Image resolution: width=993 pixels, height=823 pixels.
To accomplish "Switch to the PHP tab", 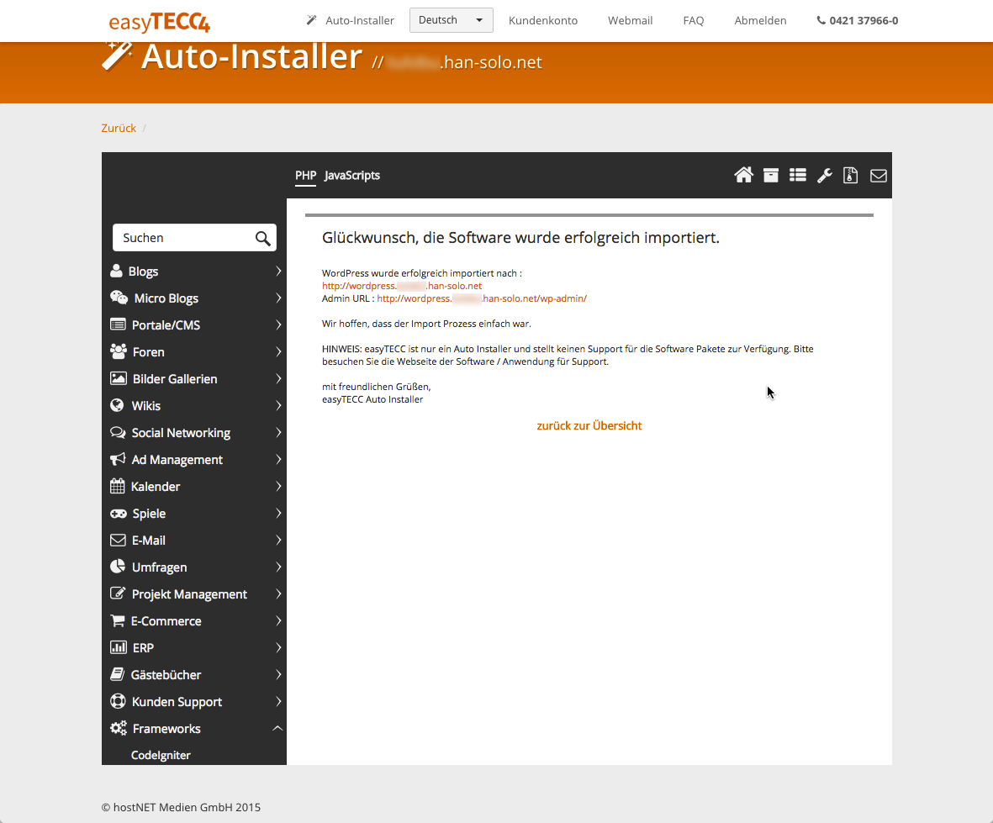I will pyautogui.click(x=306, y=176).
